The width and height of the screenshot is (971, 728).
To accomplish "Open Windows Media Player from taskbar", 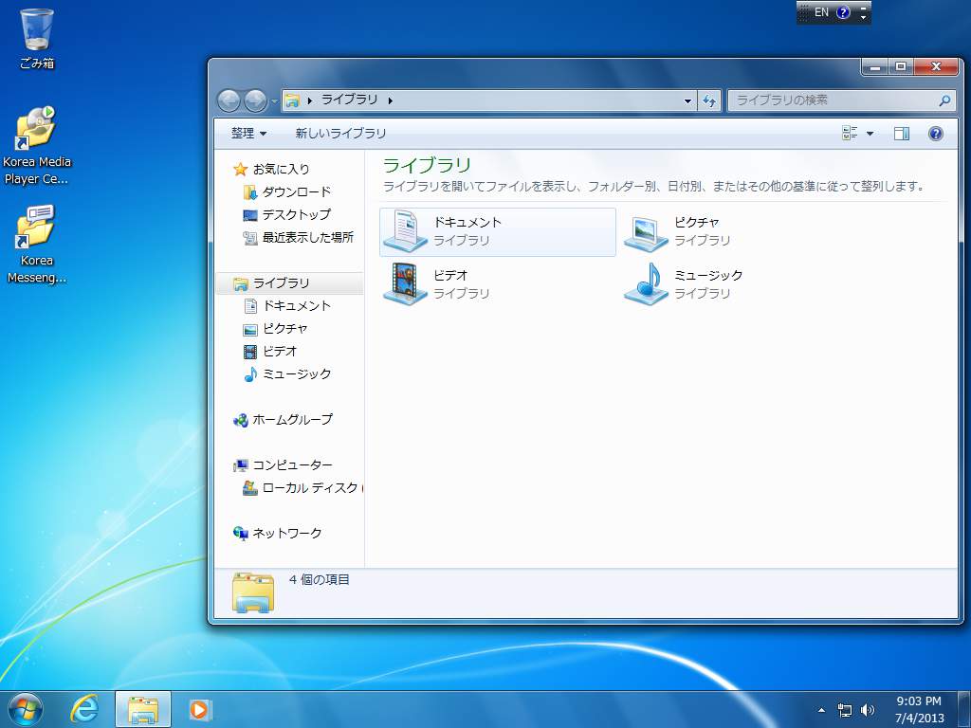I will (199, 708).
